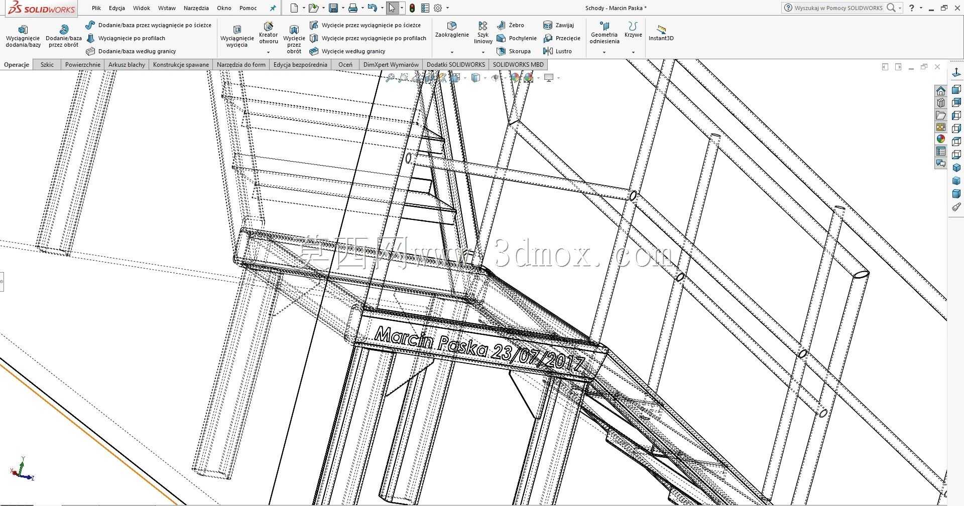
Task: Open Appearances color ball in task pane
Action: pyautogui.click(x=941, y=139)
